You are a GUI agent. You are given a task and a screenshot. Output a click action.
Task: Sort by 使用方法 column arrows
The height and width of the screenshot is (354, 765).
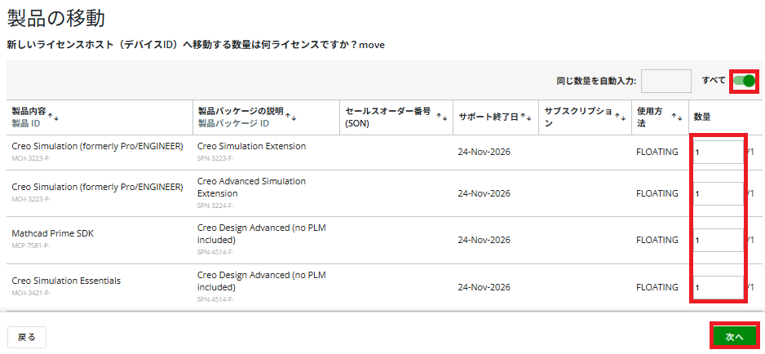point(676,117)
